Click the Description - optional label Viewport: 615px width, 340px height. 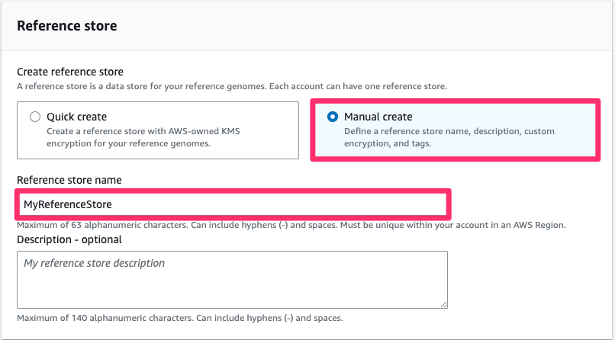[69, 239]
